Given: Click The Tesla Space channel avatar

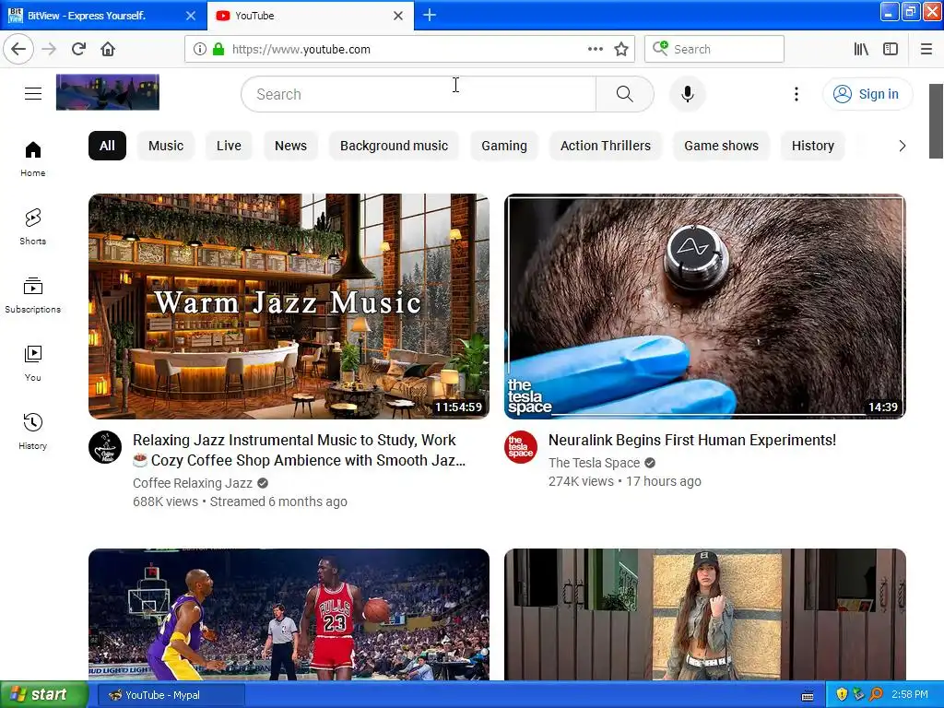Looking at the screenshot, I should [521, 447].
